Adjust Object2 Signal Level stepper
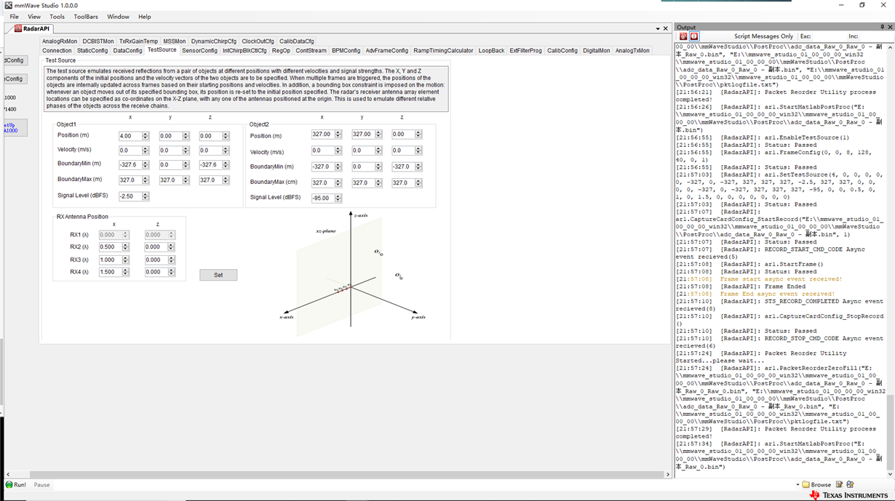 (338, 198)
